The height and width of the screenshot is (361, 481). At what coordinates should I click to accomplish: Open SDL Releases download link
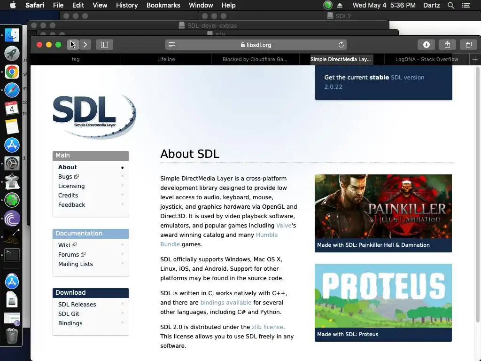77,305
